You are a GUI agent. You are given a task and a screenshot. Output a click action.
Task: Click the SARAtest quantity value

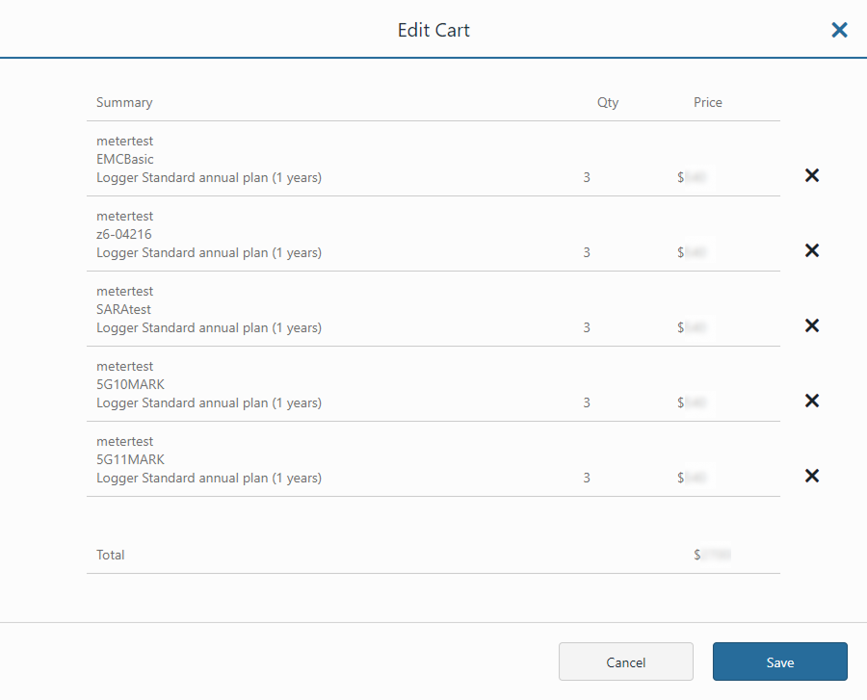point(587,327)
